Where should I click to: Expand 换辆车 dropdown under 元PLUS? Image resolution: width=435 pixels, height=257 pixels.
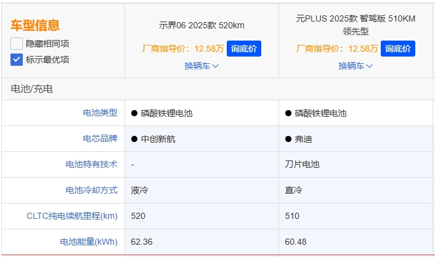[356, 66]
